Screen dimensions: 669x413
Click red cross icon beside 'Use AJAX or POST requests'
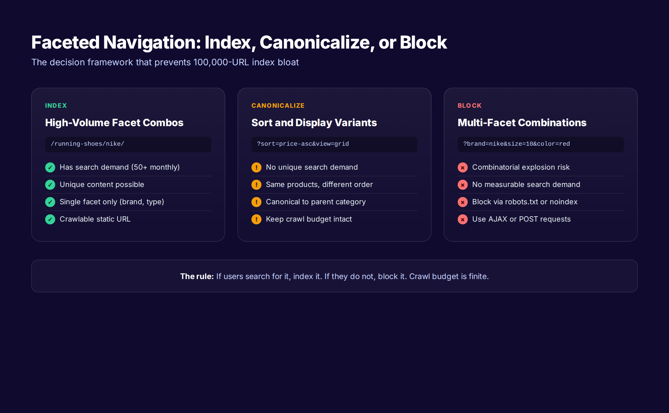463,219
